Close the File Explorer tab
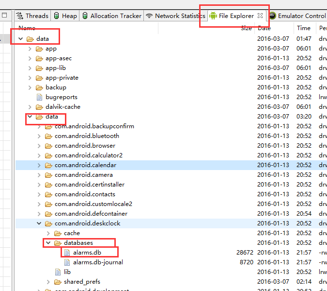The height and width of the screenshot is (291, 327). tap(260, 16)
